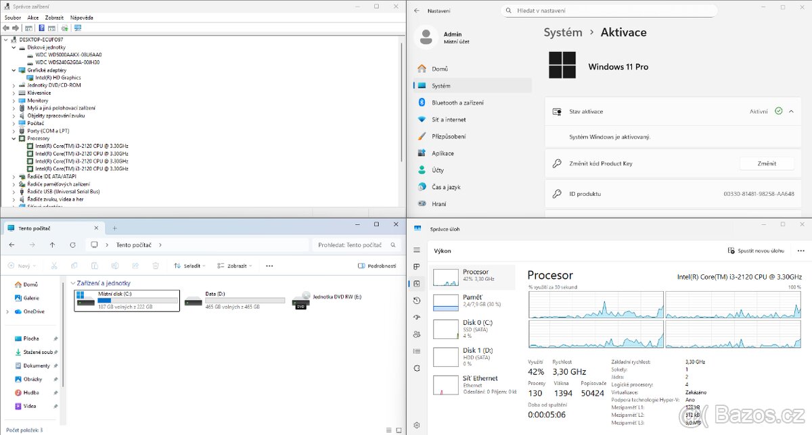Open Services view in Task Manager sidebar
812x435 pixels.
click(417, 368)
